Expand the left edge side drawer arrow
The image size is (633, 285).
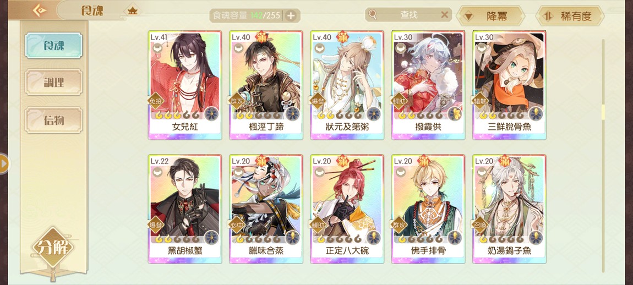click(x=4, y=163)
